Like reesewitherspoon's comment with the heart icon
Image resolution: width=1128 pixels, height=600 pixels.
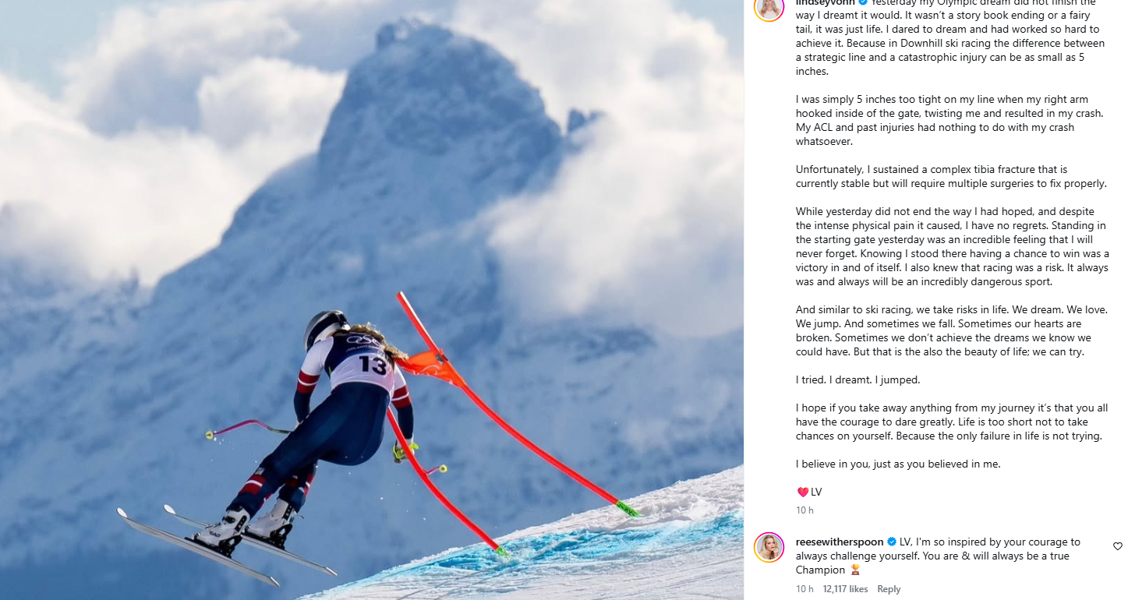click(1118, 546)
